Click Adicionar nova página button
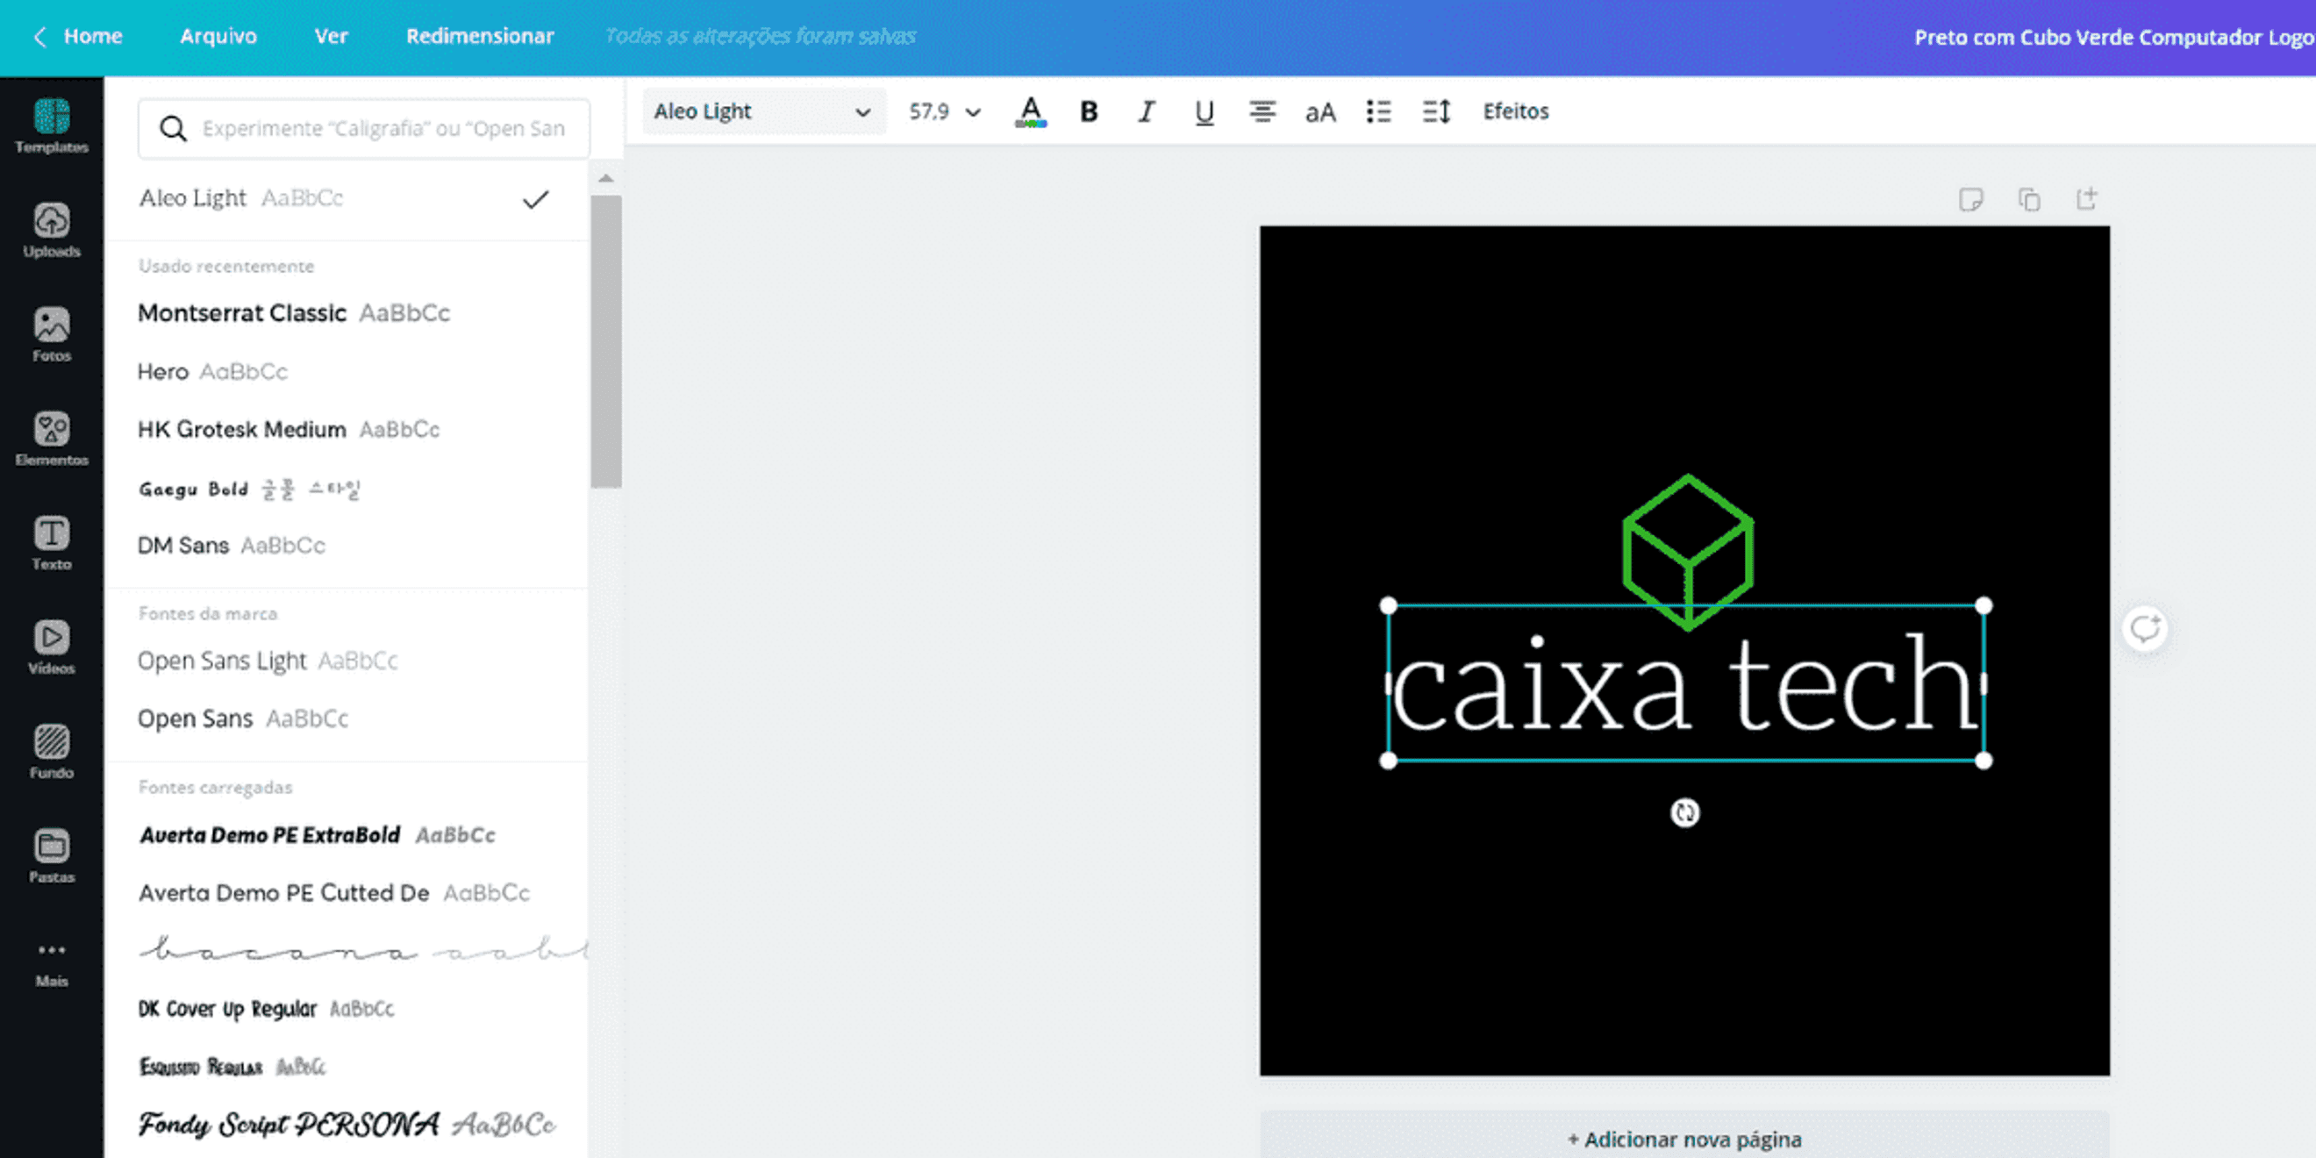The width and height of the screenshot is (2316, 1158). [1684, 1139]
